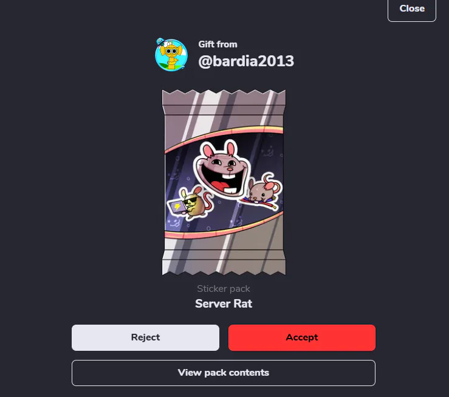Click the 'Gift from' label

point(218,44)
